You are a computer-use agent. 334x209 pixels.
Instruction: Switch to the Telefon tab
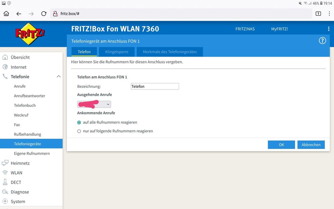click(x=84, y=52)
